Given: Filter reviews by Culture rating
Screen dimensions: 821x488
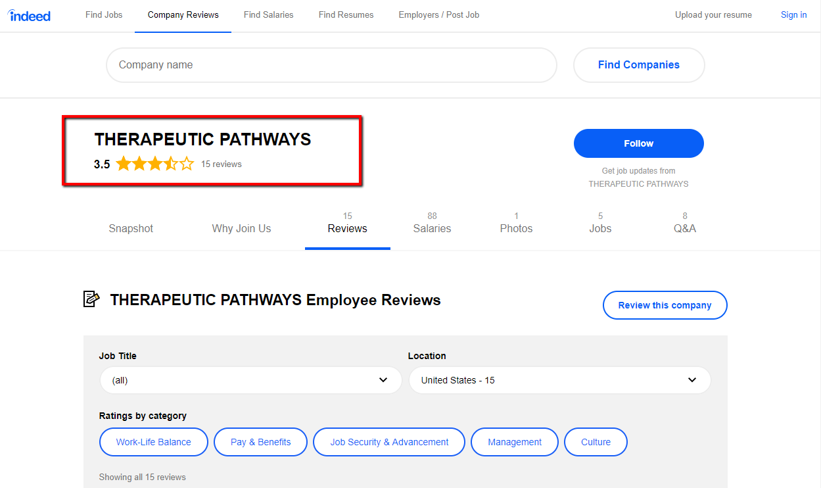Looking at the screenshot, I should coord(596,442).
